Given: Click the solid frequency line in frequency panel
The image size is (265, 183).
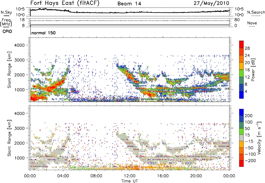Looking at the screenshot, I should 130,25.
